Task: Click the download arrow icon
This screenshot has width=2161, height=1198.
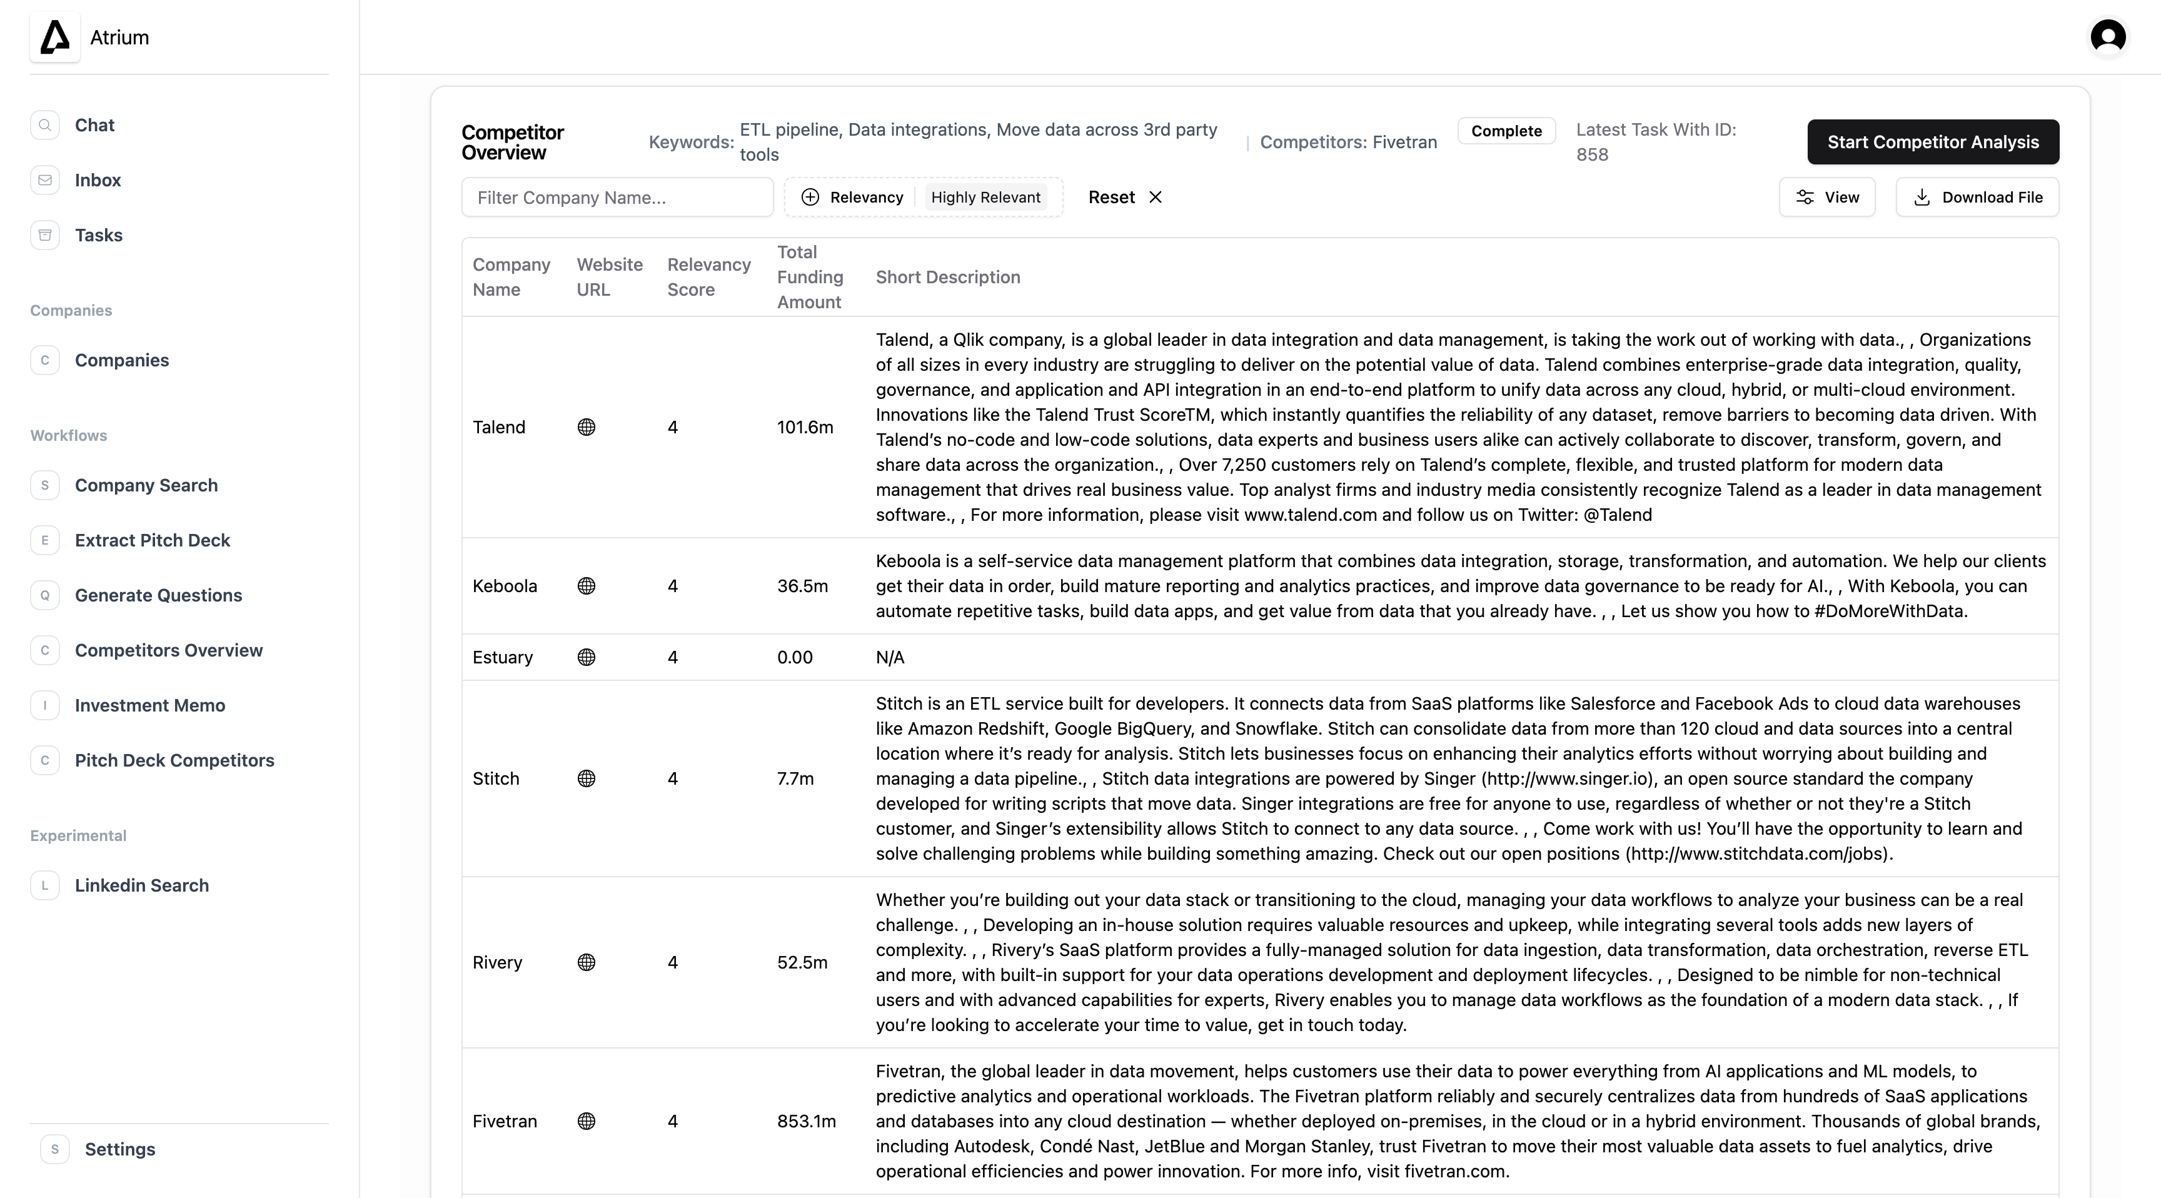Action: (x=1922, y=197)
